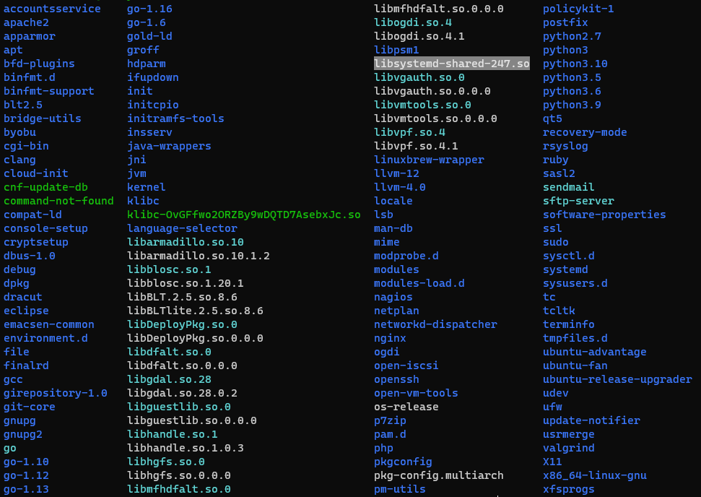The image size is (701, 497).
Task: Select the libvpf.so.4 symlink
Action: (x=409, y=132)
